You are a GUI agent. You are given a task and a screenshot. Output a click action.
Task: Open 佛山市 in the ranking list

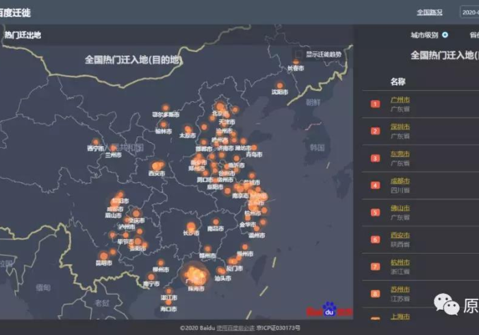(x=400, y=209)
